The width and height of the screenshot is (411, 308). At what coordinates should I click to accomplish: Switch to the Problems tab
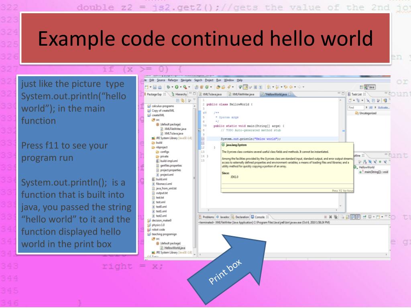click(x=206, y=217)
